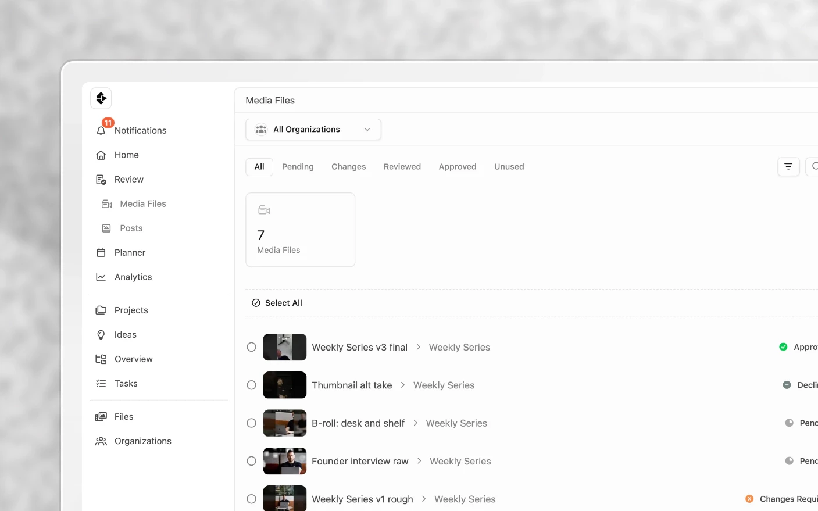Select B-roll: desk and shelf radio button
This screenshot has width=818, height=511.
click(x=251, y=423)
